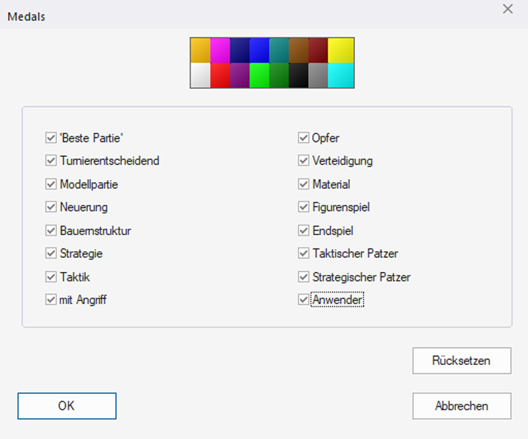Pick the magenta color swatch
Viewport: 528px width, 439px height.
219,50
